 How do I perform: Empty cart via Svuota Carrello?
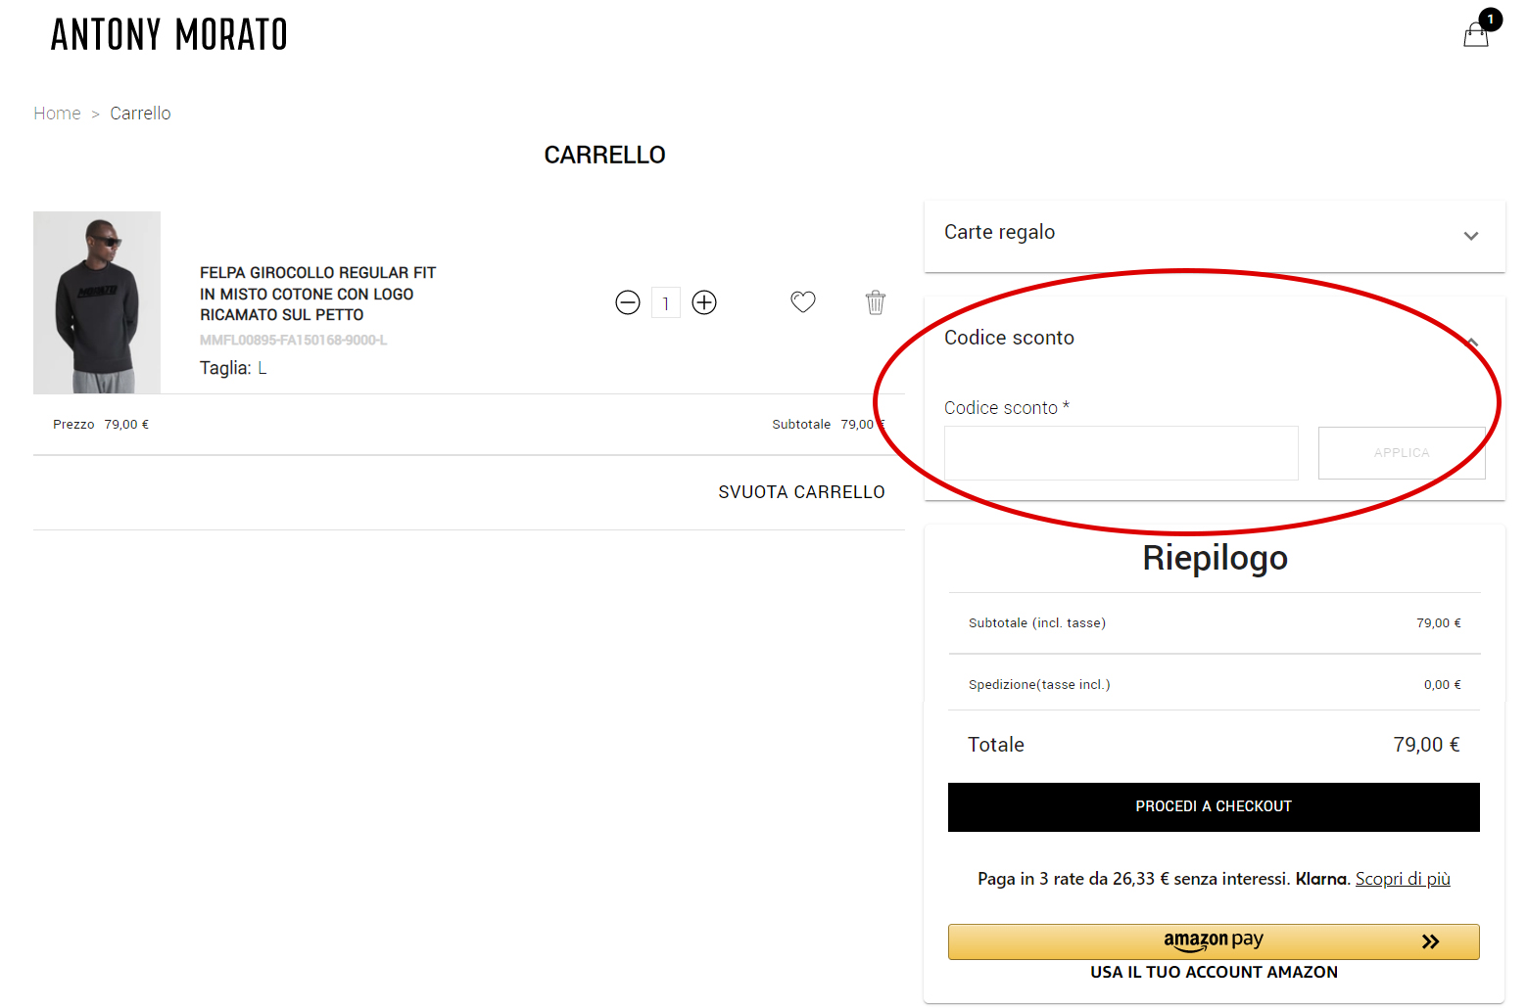pyautogui.click(x=801, y=492)
